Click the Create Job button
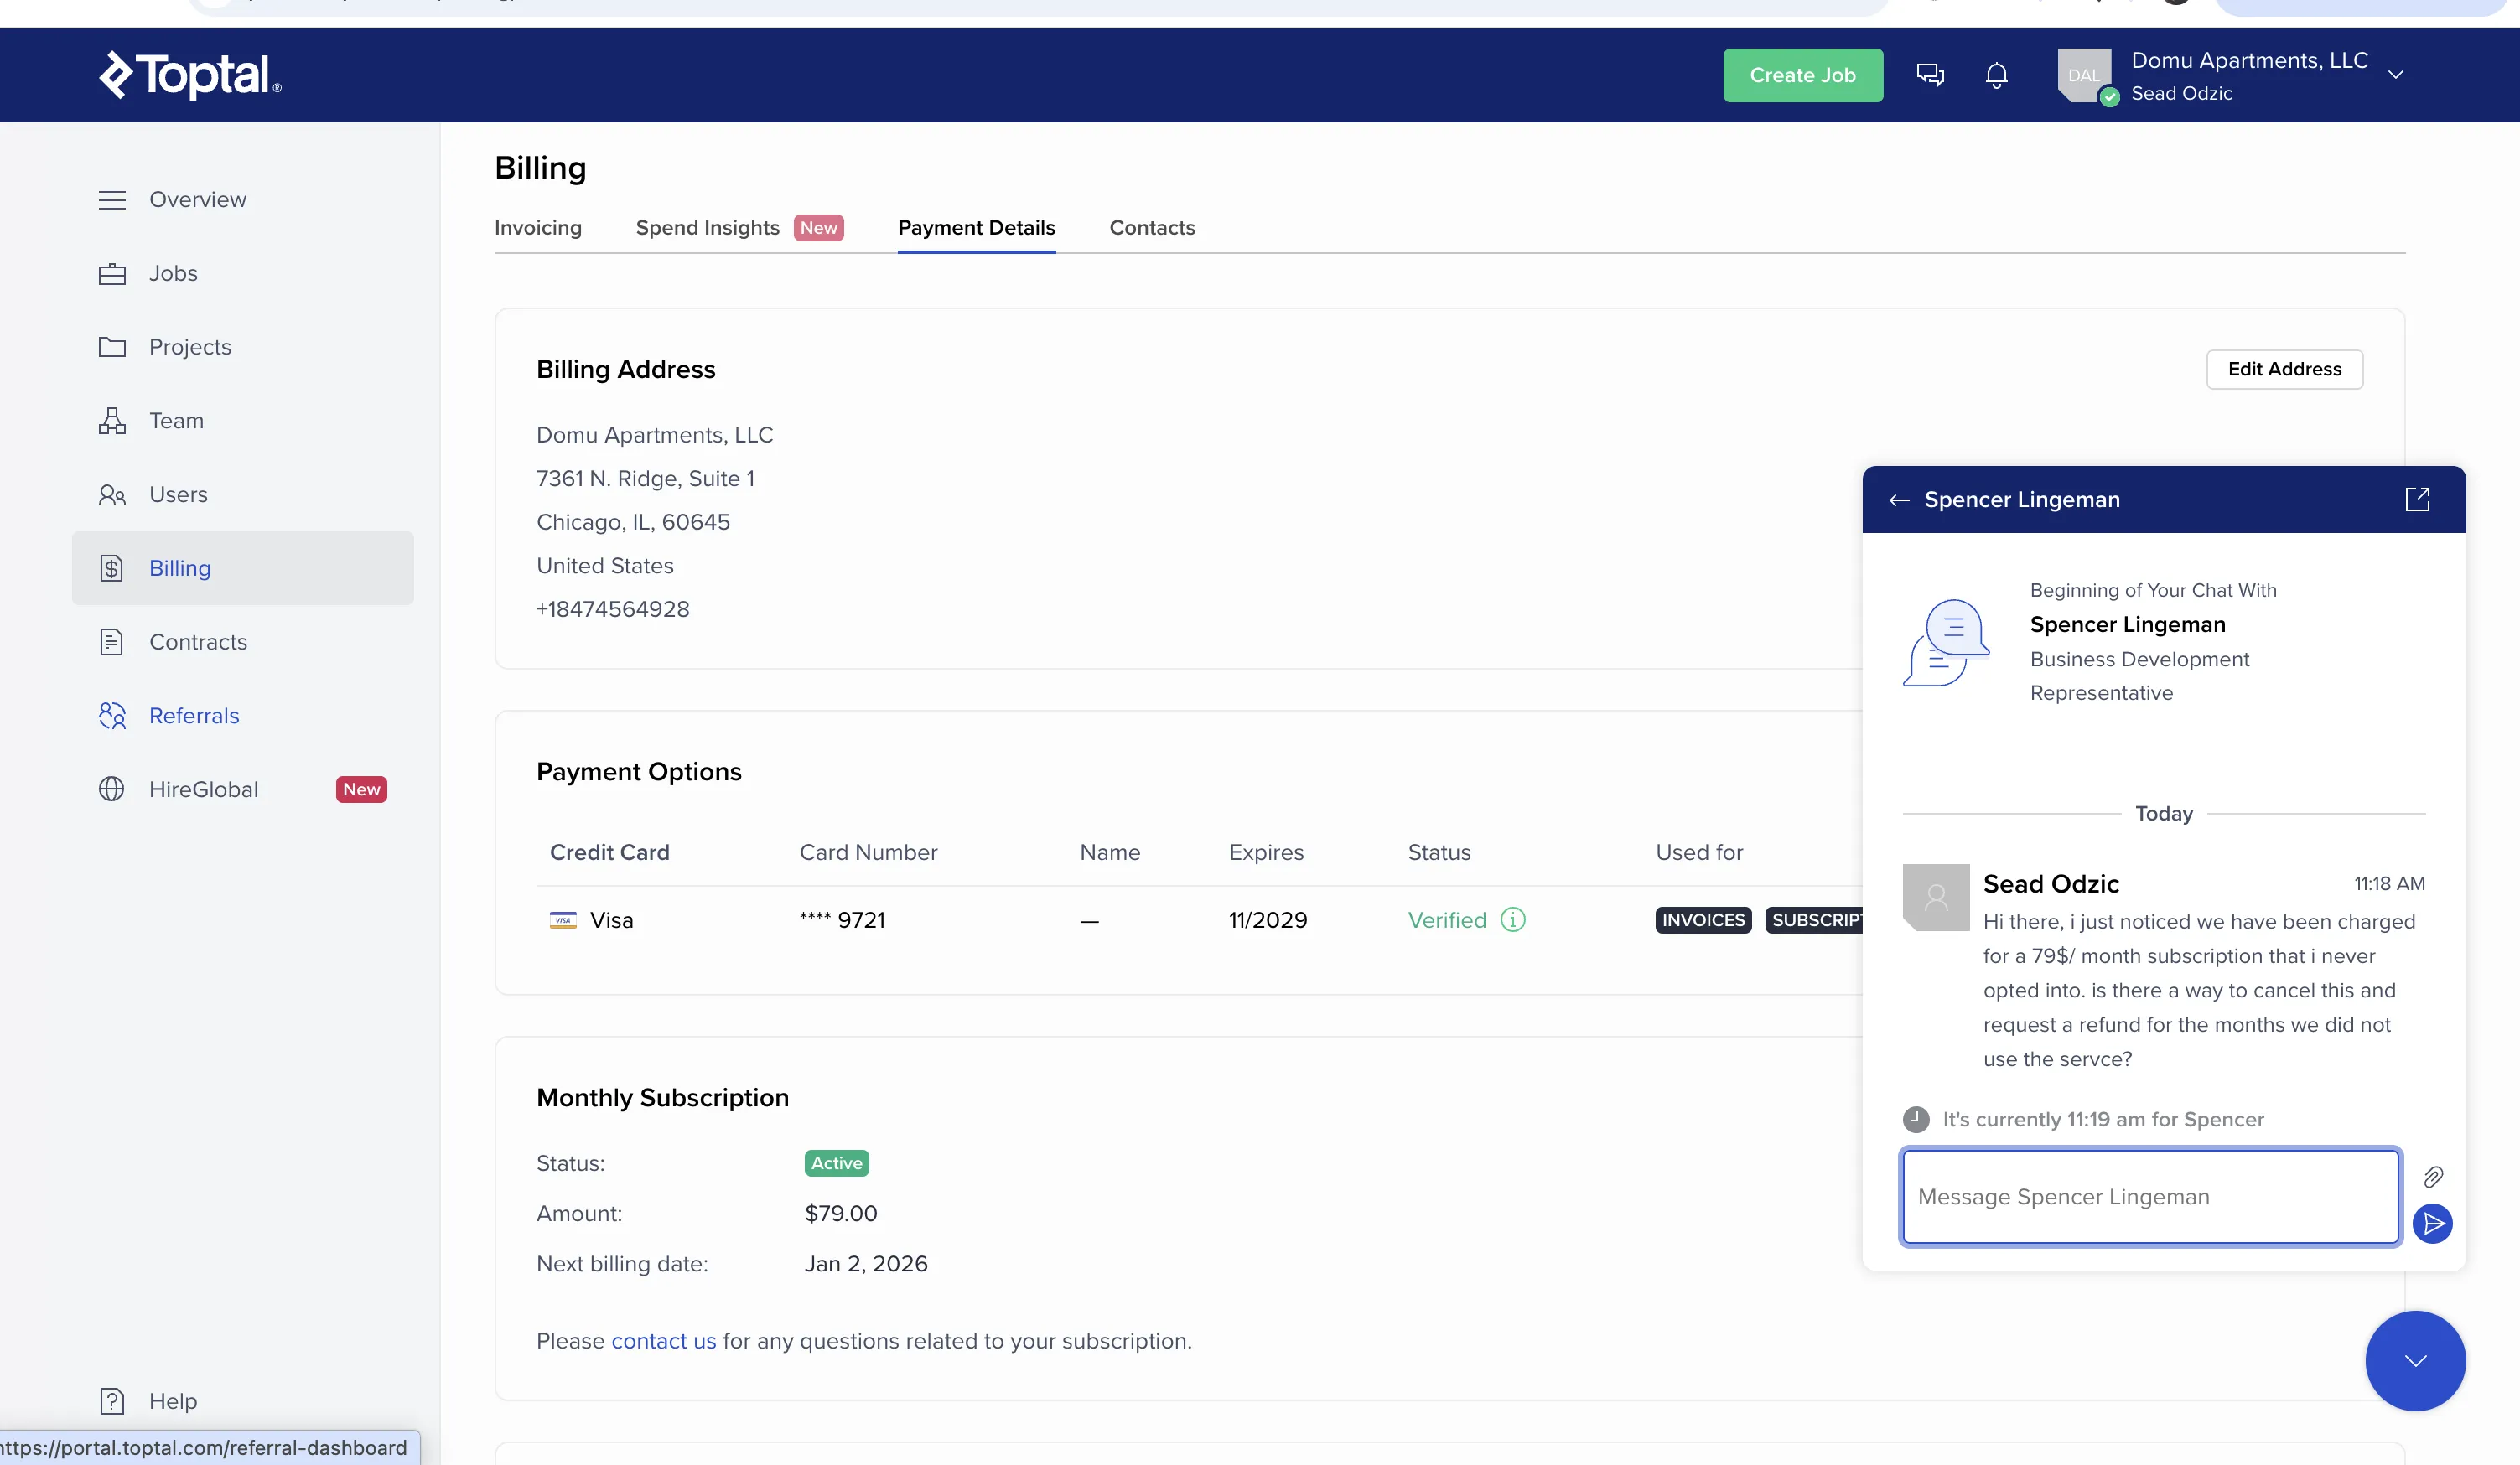The width and height of the screenshot is (2520, 1465). pyautogui.click(x=1802, y=75)
